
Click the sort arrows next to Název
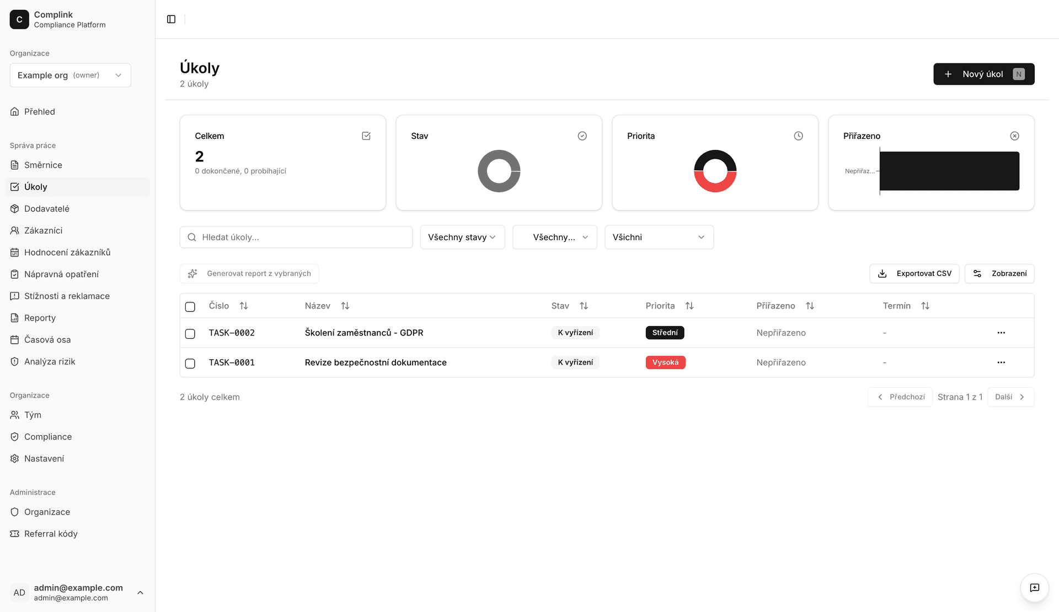pyautogui.click(x=345, y=306)
